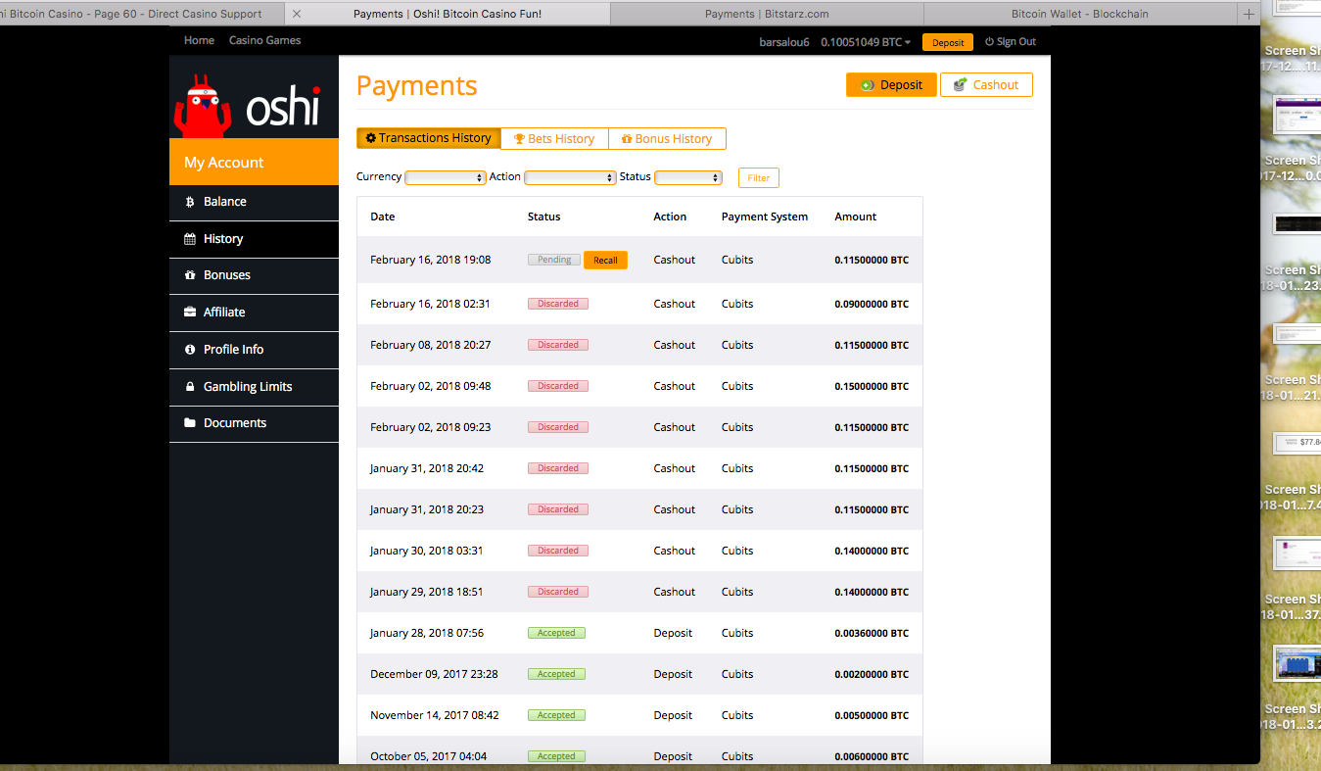Close the active Oshi Payments browser tab
The image size is (1321, 771).
[297, 14]
